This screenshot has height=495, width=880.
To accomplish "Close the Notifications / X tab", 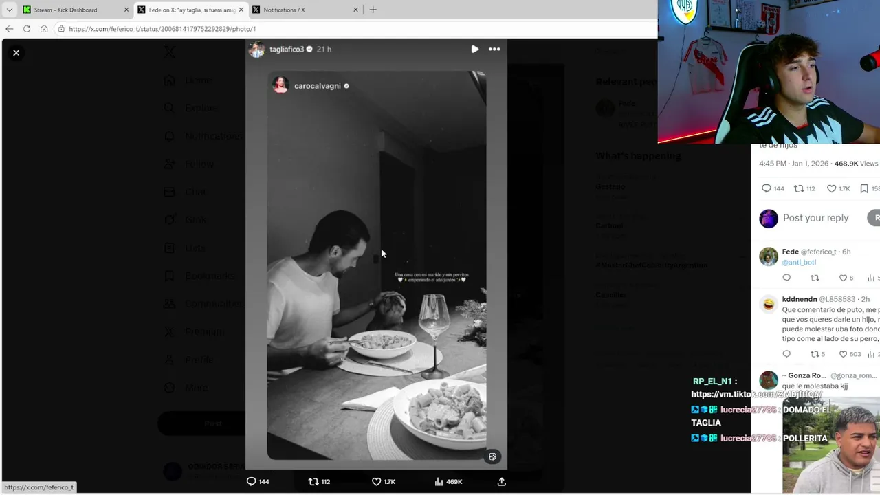I will pyautogui.click(x=355, y=10).
